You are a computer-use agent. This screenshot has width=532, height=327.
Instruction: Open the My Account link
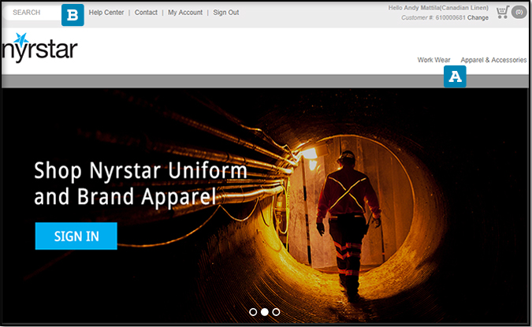(x=185, y=13)
